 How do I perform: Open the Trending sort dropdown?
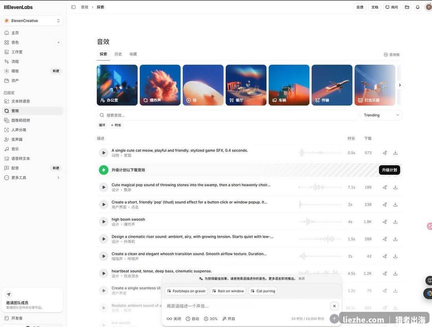click(x=381, y=115)
